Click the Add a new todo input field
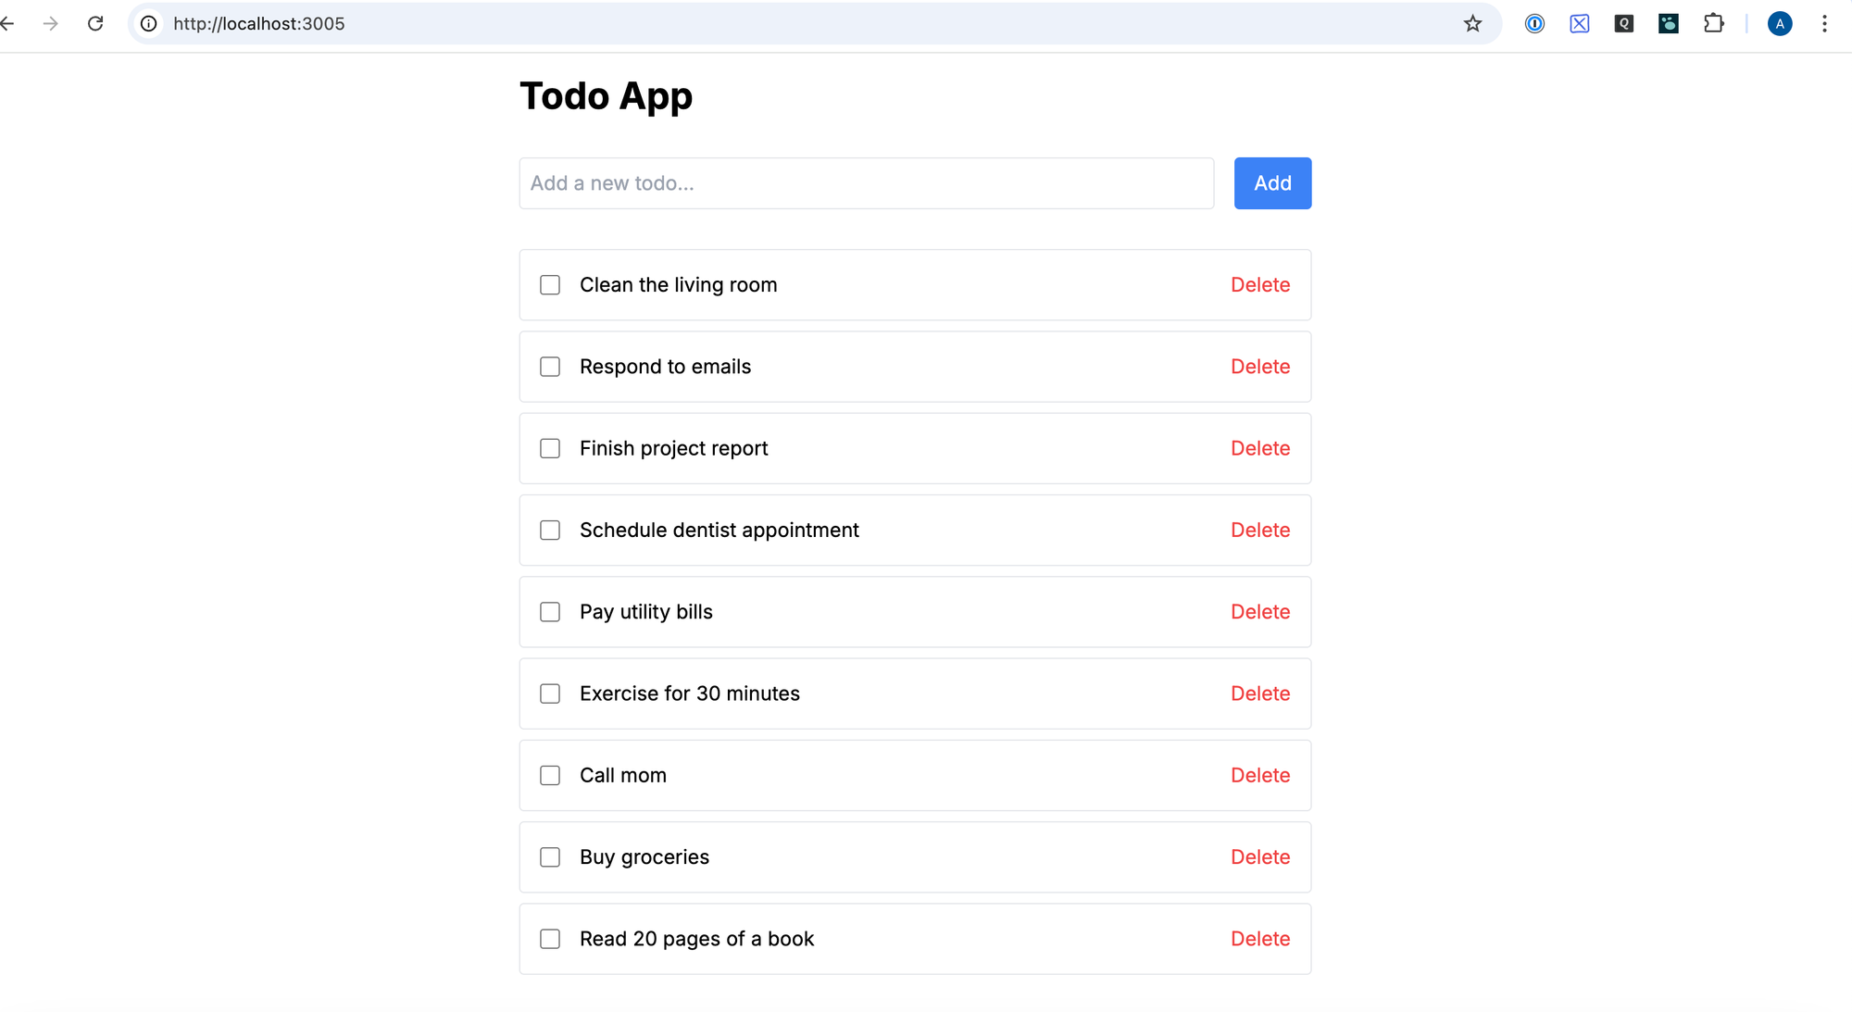The width and height of the screenshot is (1852, 1012). click(866, 183)
